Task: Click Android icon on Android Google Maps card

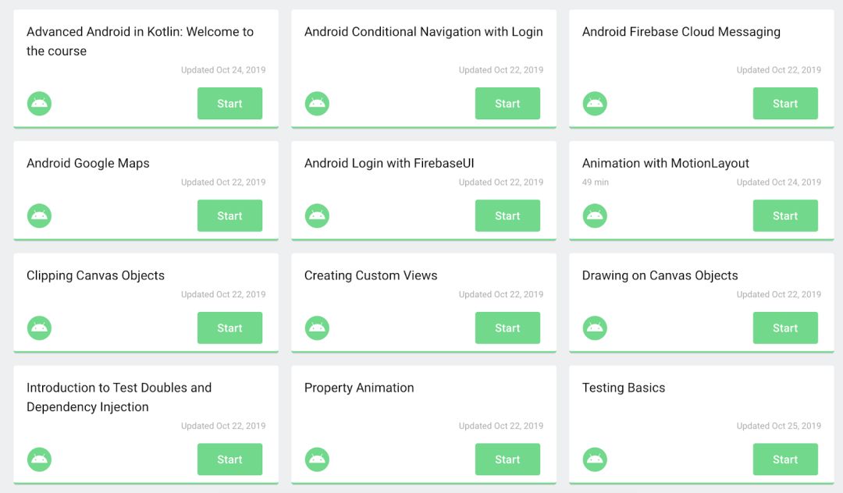Action: 40,216
